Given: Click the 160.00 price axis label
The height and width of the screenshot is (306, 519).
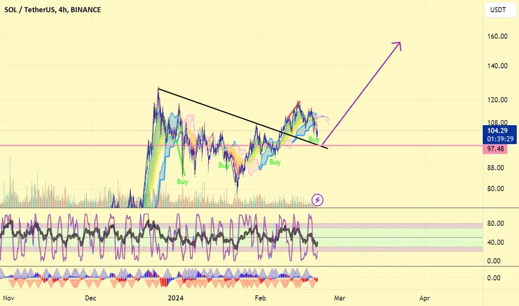Looking at the screenshot, I should (x=497, y=36).
